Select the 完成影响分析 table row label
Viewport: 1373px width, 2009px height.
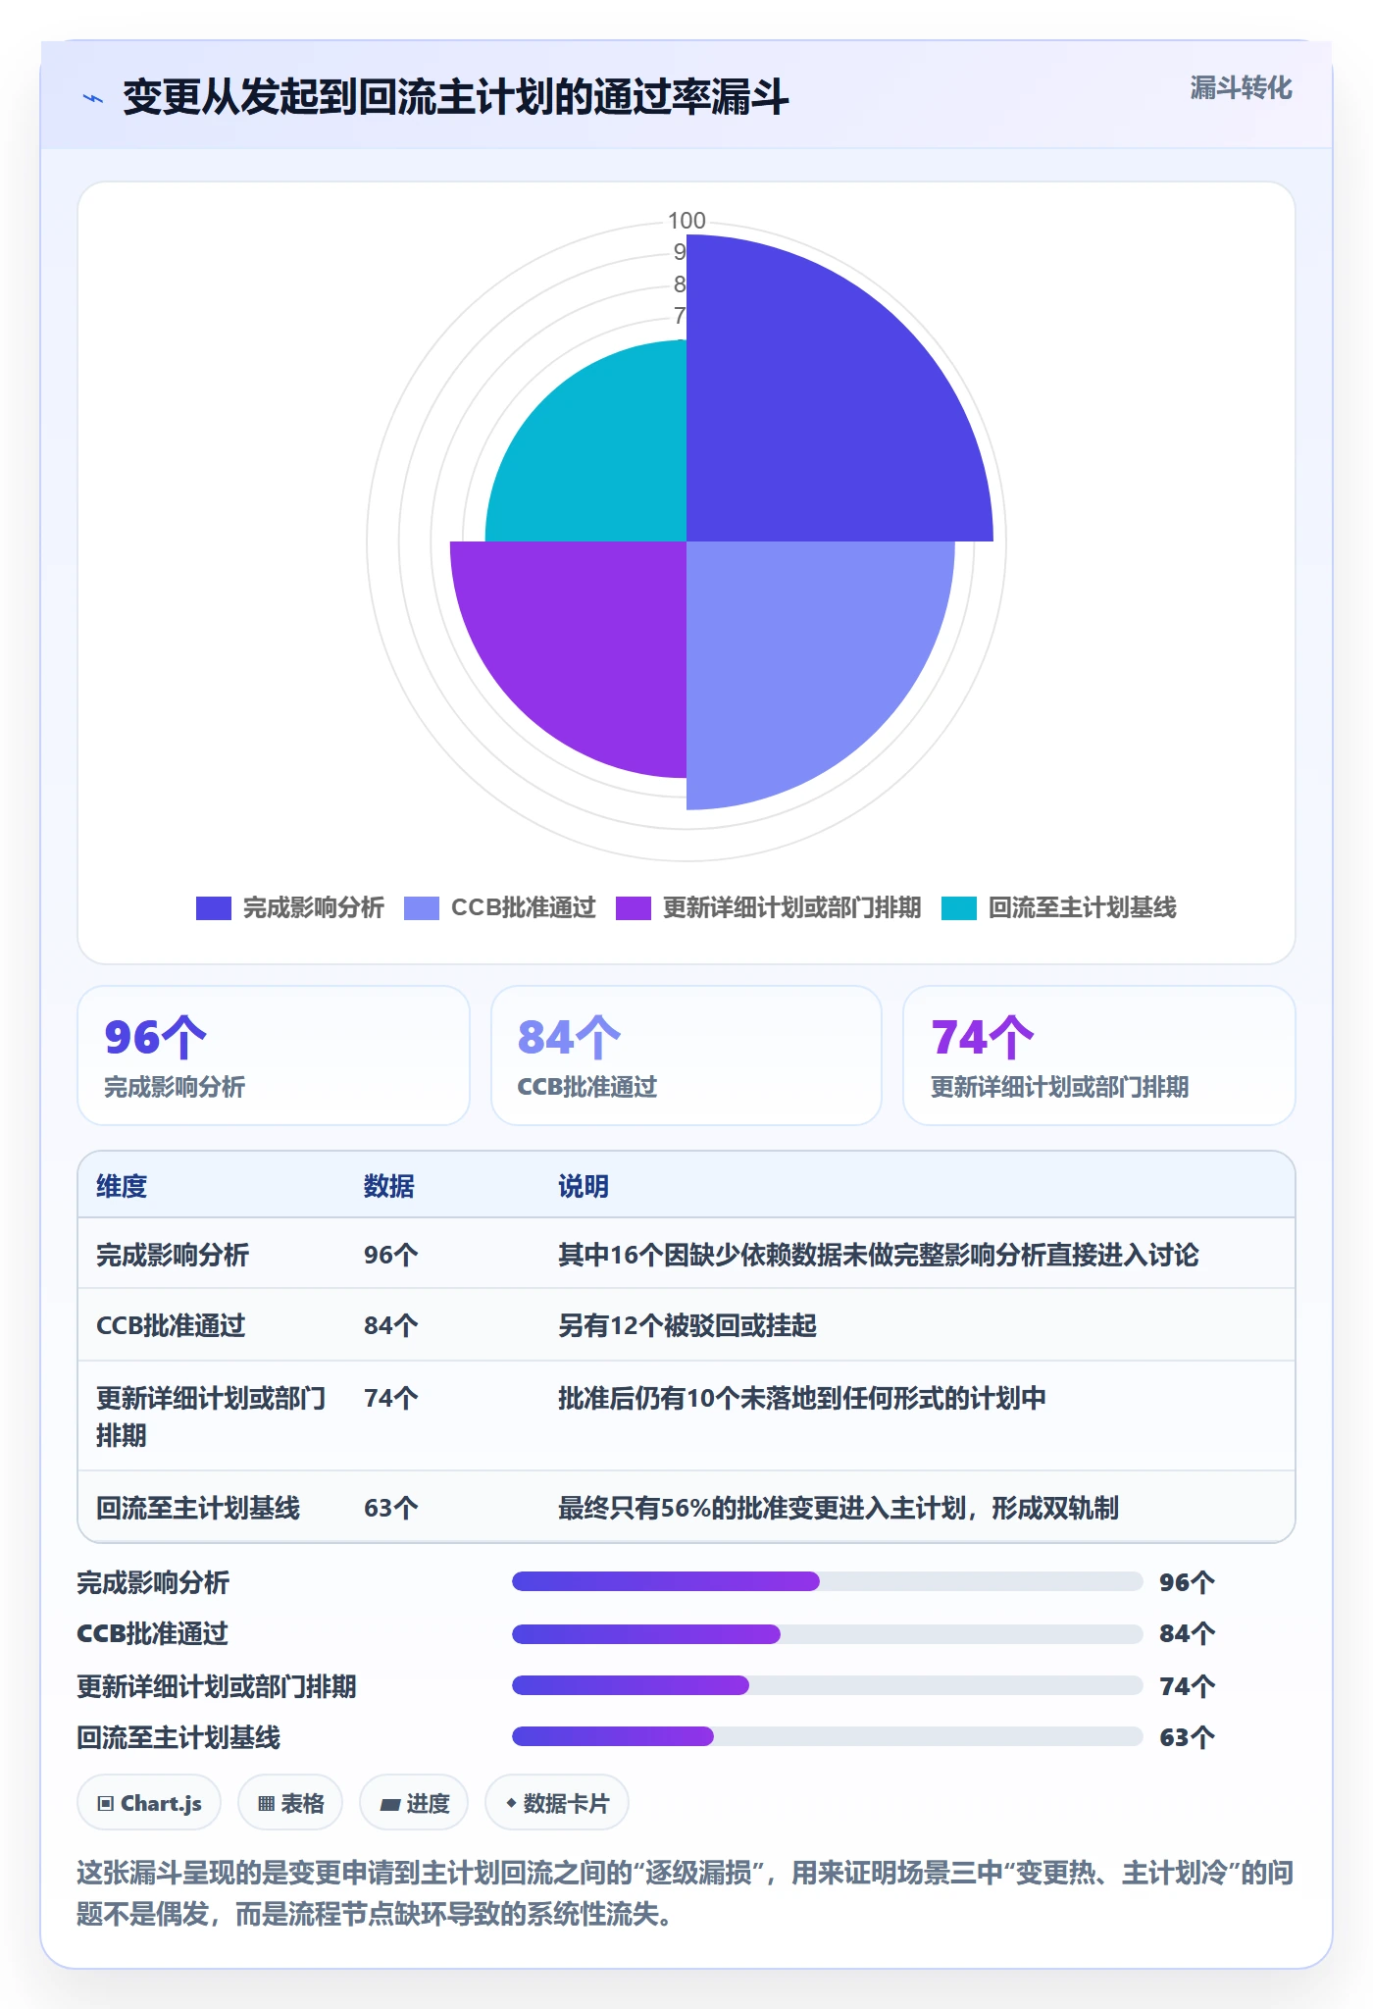pyautogui.click(x=173, y=1255)
